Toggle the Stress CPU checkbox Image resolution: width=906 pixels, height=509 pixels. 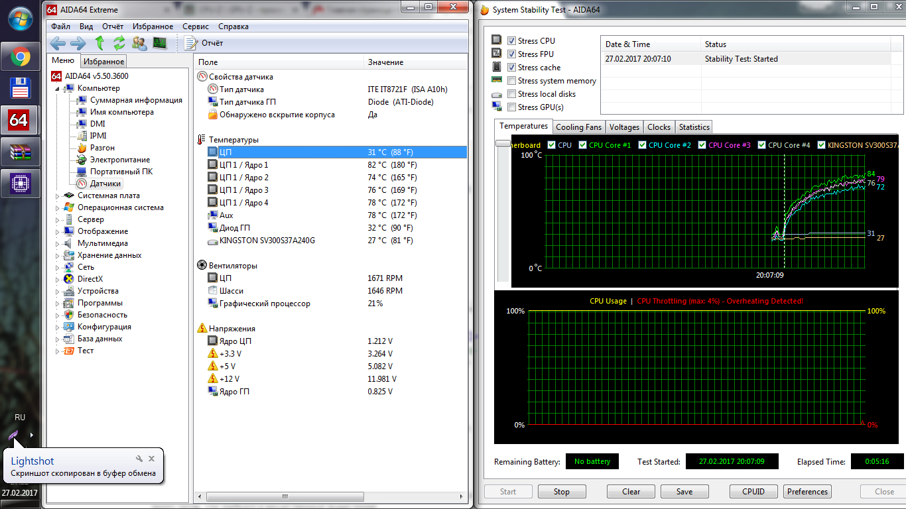511,41
